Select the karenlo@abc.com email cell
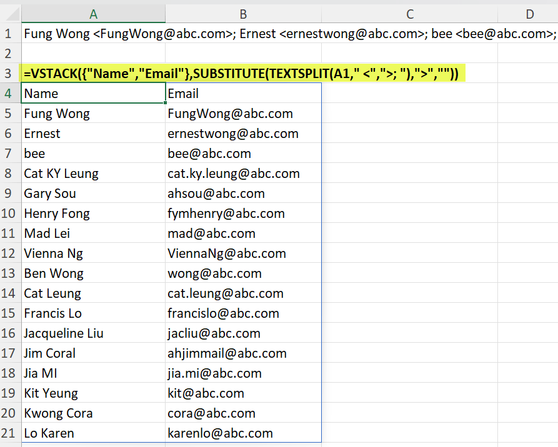 243,433
